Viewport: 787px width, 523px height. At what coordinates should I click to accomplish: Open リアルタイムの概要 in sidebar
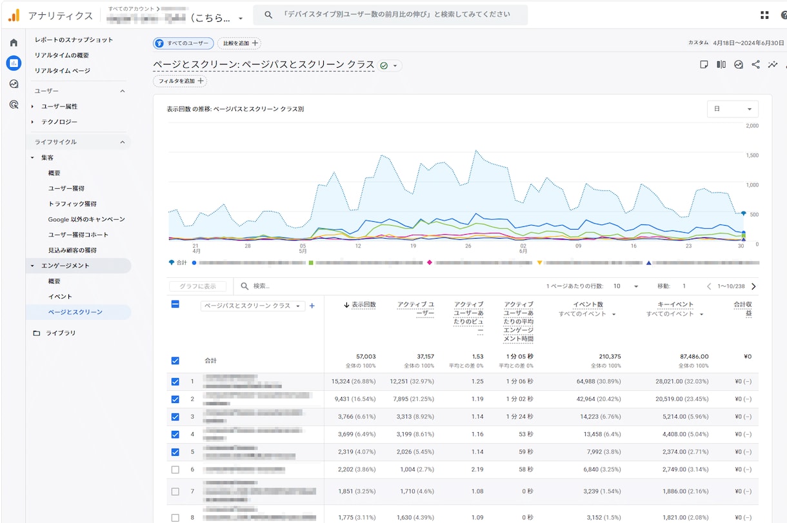pos(62,55)
